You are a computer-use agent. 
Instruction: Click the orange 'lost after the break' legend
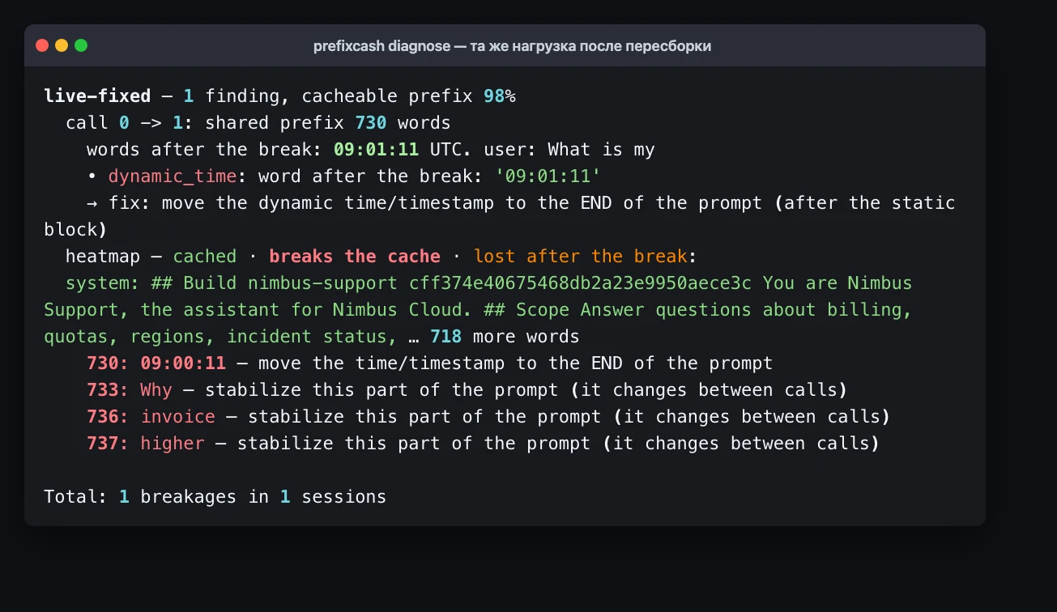pos(581,257)
